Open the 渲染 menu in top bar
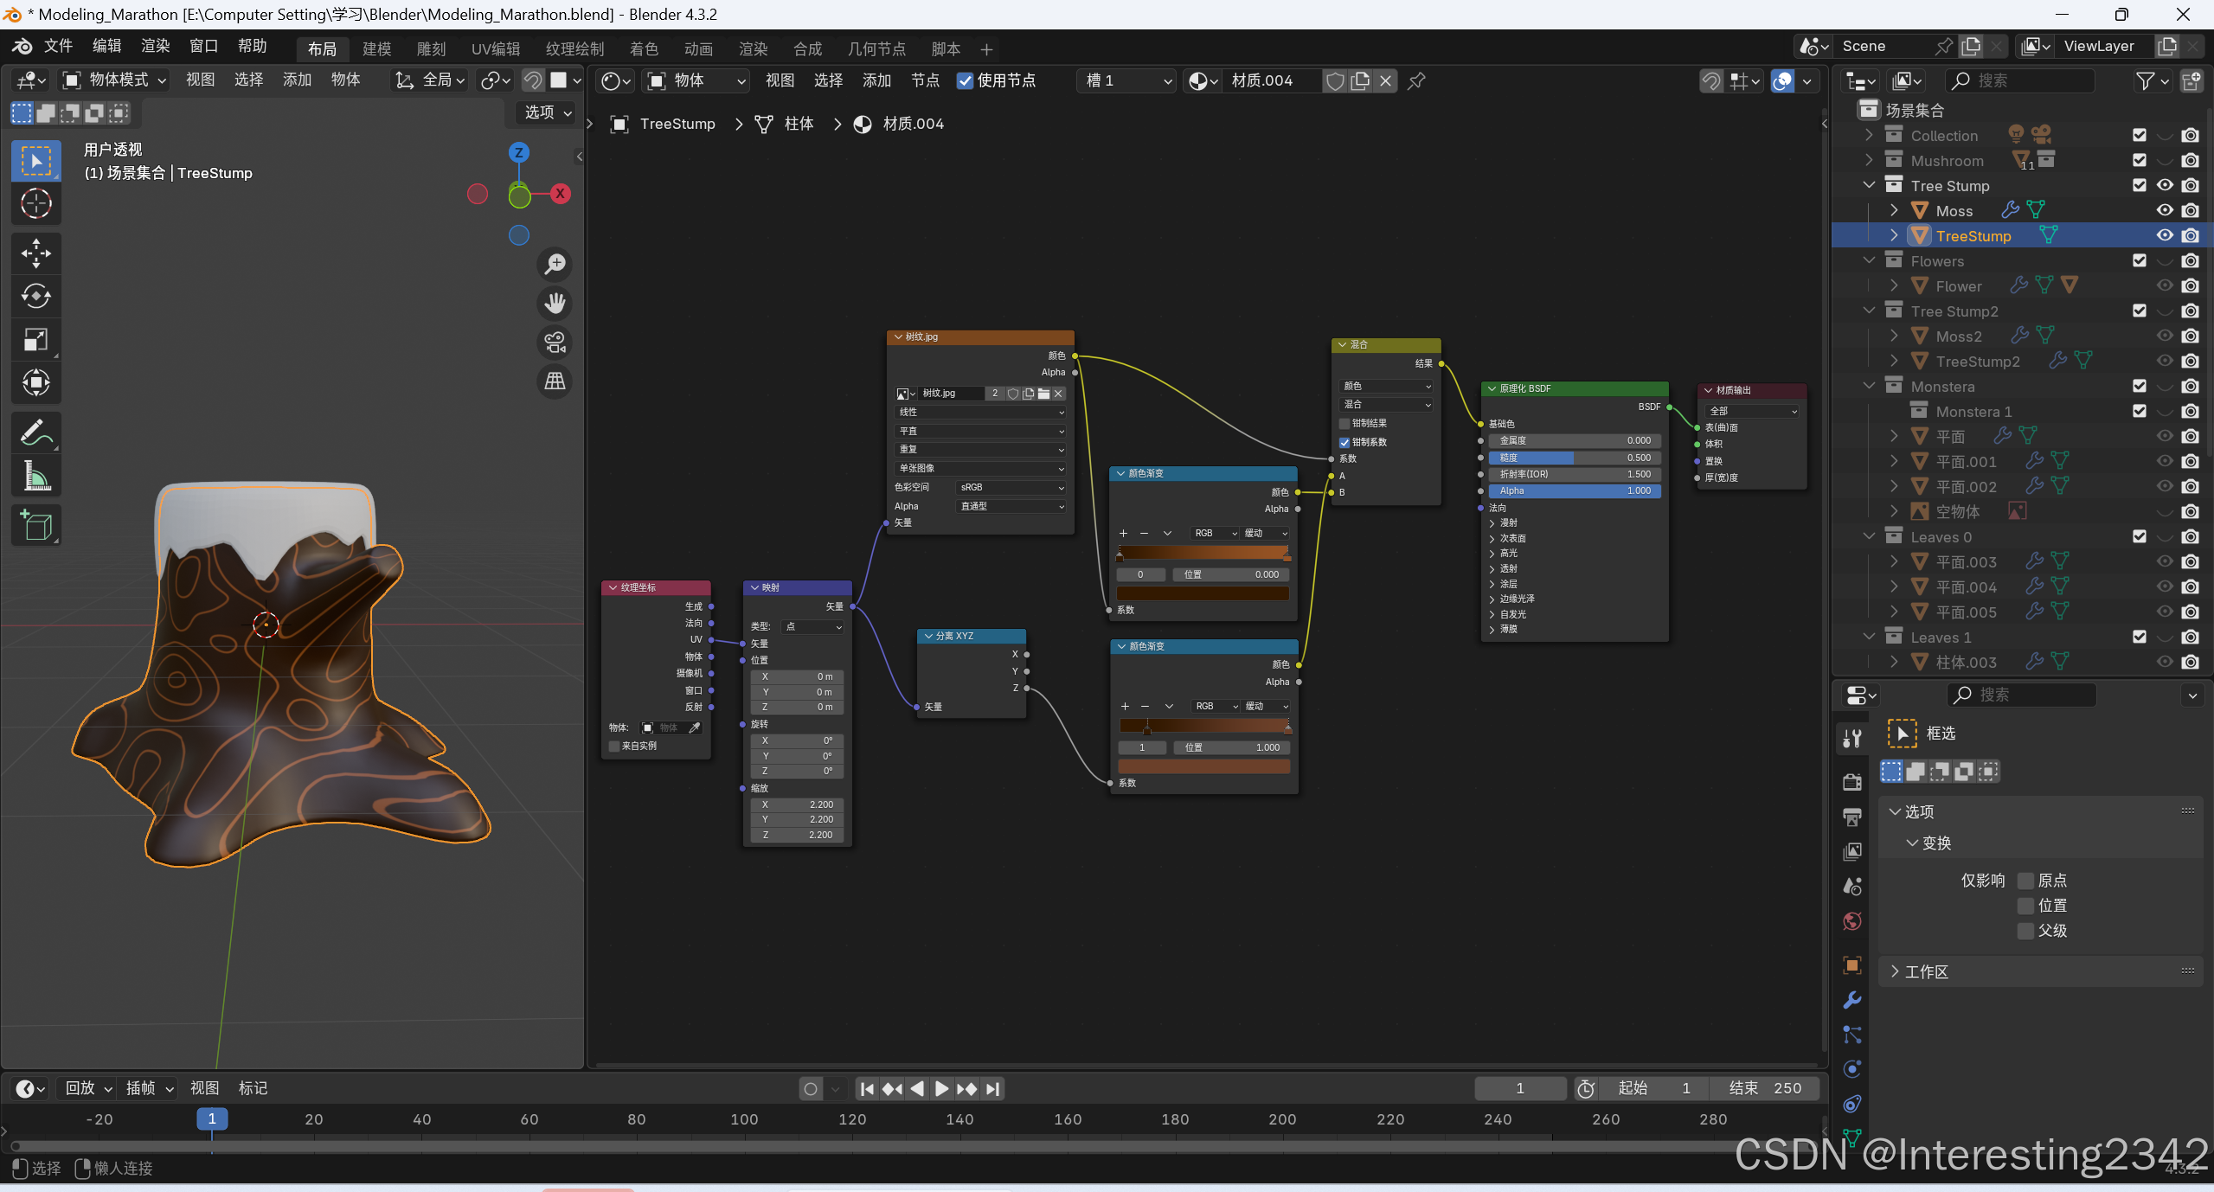This screenshot has width=2214, height=1192. click(155, 46)
